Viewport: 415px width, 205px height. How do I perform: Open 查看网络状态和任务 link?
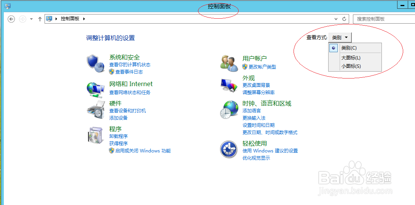(130, 93)
